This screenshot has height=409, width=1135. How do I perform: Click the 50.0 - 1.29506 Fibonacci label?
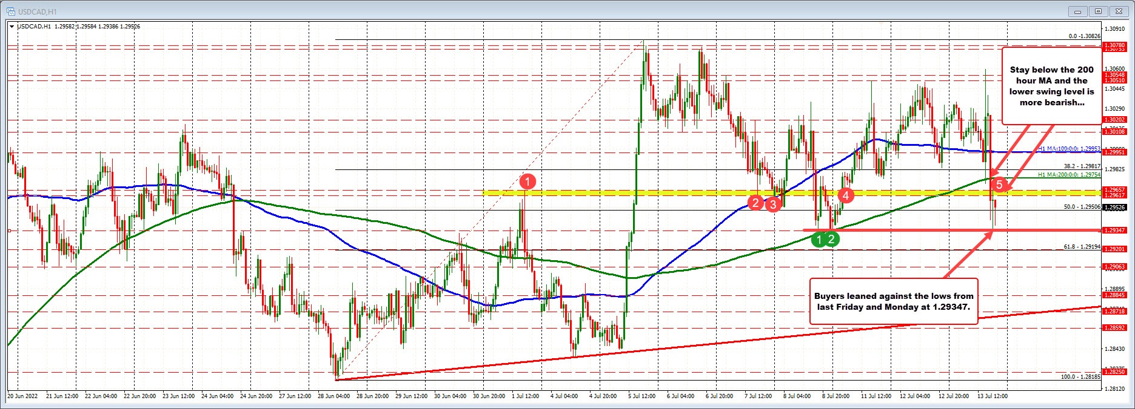click(x=1082, y=206)
